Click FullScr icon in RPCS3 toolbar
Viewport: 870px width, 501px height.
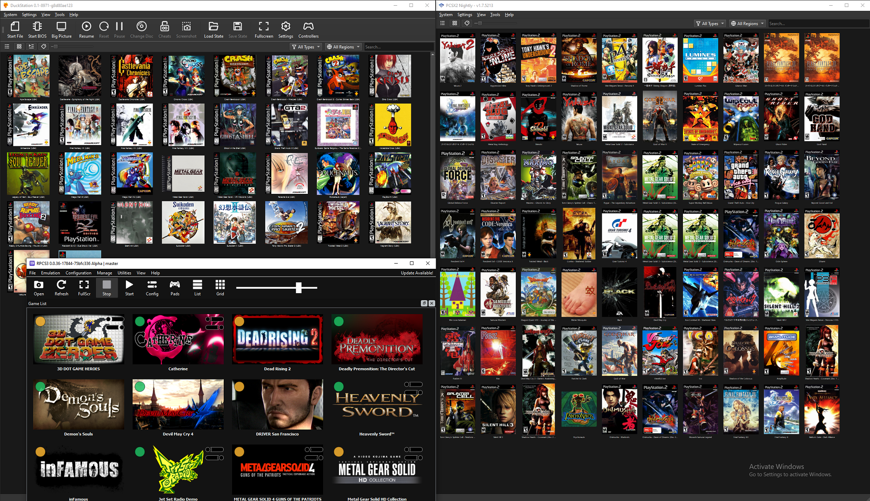click(84, 288)
